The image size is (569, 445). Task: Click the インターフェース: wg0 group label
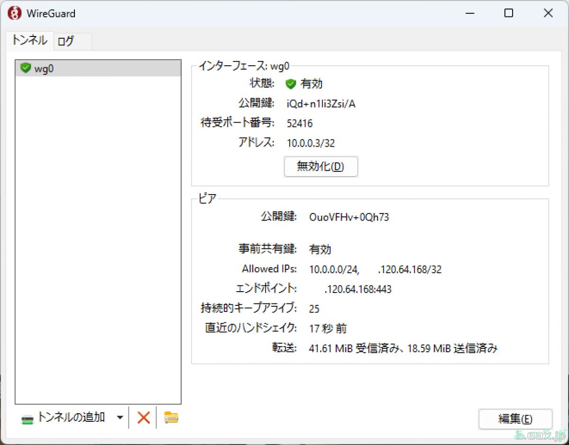tap(246, 66)
